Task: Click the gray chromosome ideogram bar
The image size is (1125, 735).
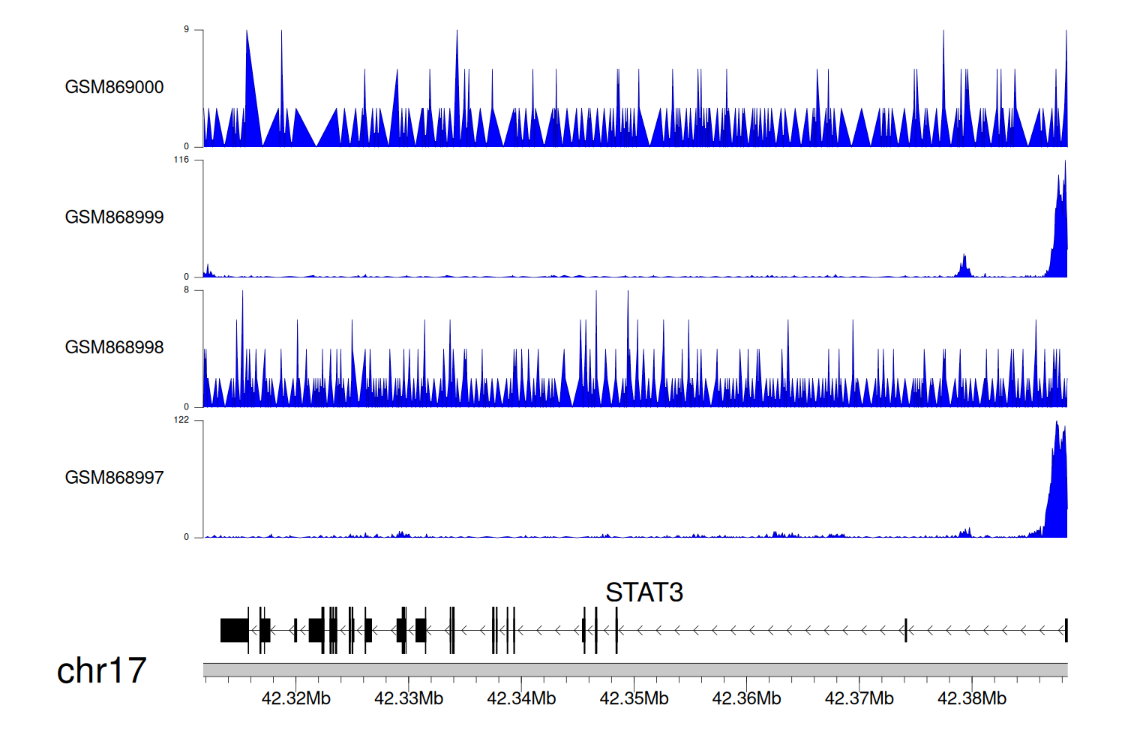Action: click(x=634, y=670)
